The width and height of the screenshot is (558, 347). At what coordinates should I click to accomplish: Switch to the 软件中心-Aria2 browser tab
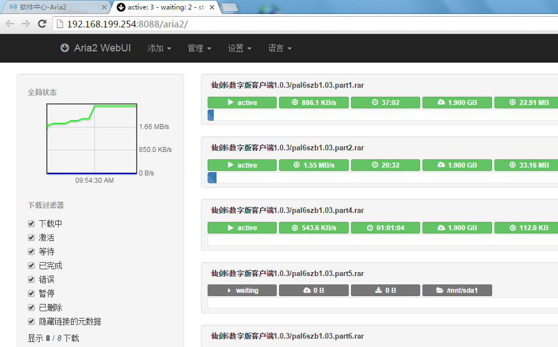(55, 7)
